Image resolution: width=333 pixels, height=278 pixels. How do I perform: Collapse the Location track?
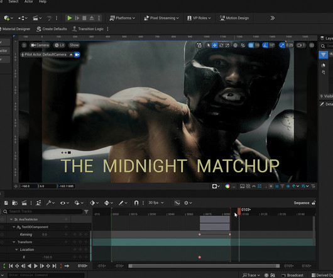(16, 250)
